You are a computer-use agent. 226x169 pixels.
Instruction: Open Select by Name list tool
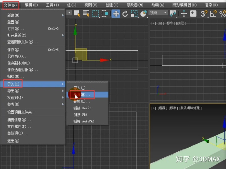(x=86, y=14)
